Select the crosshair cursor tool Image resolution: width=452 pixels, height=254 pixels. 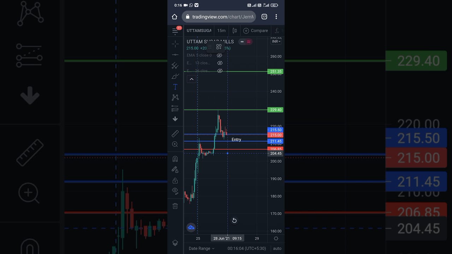tap(175, 44)
